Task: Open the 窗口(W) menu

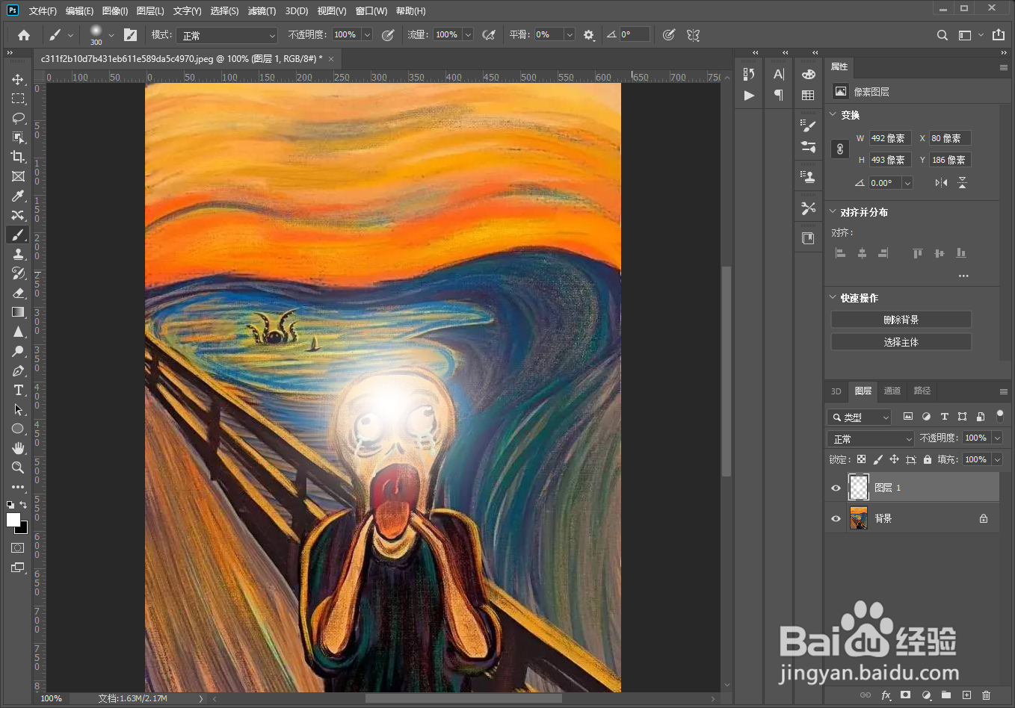Action: pyautogui.click(x=371, y=11)
